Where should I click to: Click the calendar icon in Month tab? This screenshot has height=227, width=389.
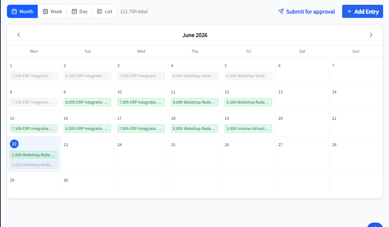point(14,11)
